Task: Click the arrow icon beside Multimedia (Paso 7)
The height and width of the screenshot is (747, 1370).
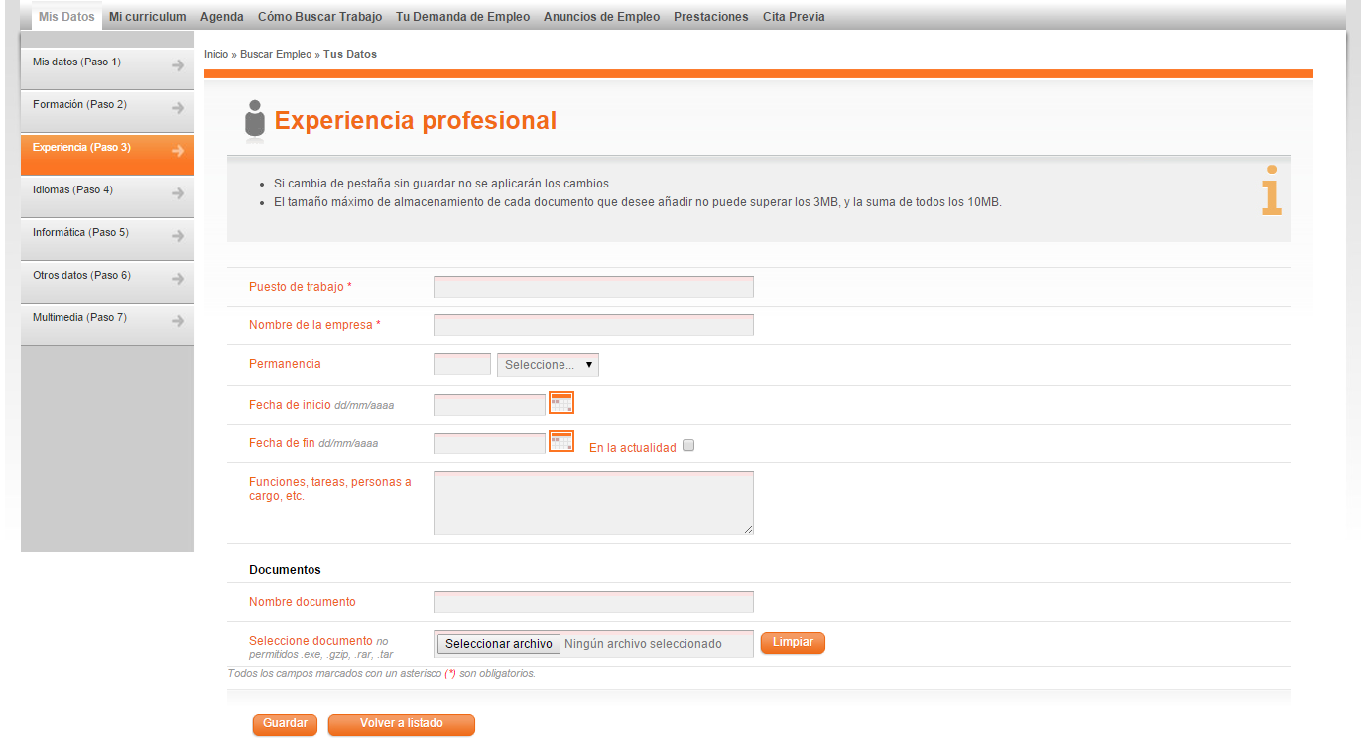Action: (178, 321)
